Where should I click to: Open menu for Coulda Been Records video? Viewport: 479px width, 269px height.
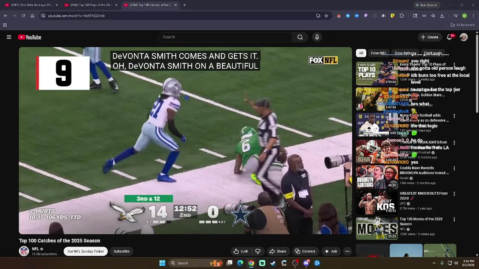454,168
